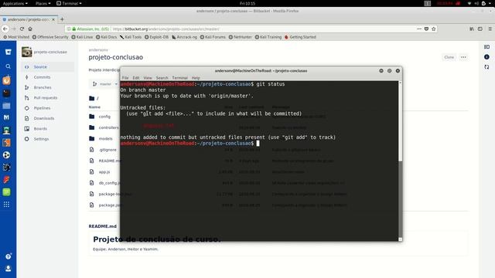Open Firefox library icon
The height and width of the screenshot is (278, 495).
point(472,29)
